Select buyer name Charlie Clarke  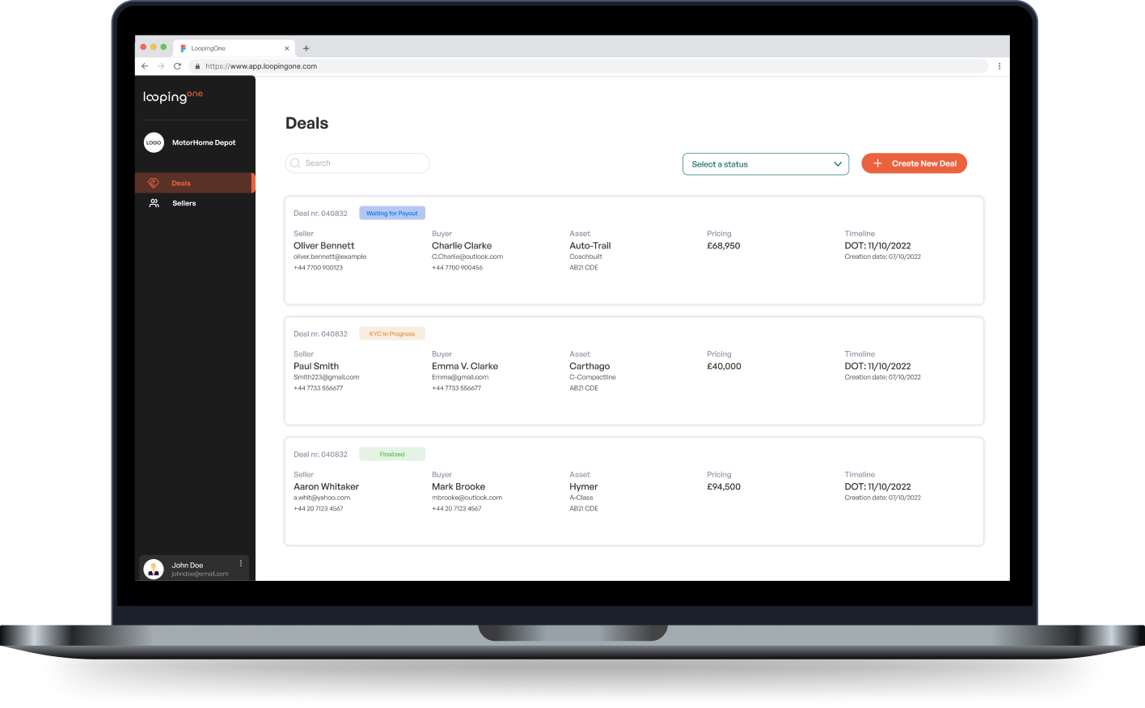click(x=462, y=246)
